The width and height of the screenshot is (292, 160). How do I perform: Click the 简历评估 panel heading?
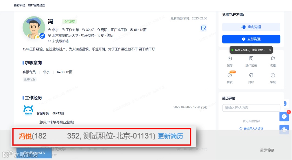click(229, 98)
